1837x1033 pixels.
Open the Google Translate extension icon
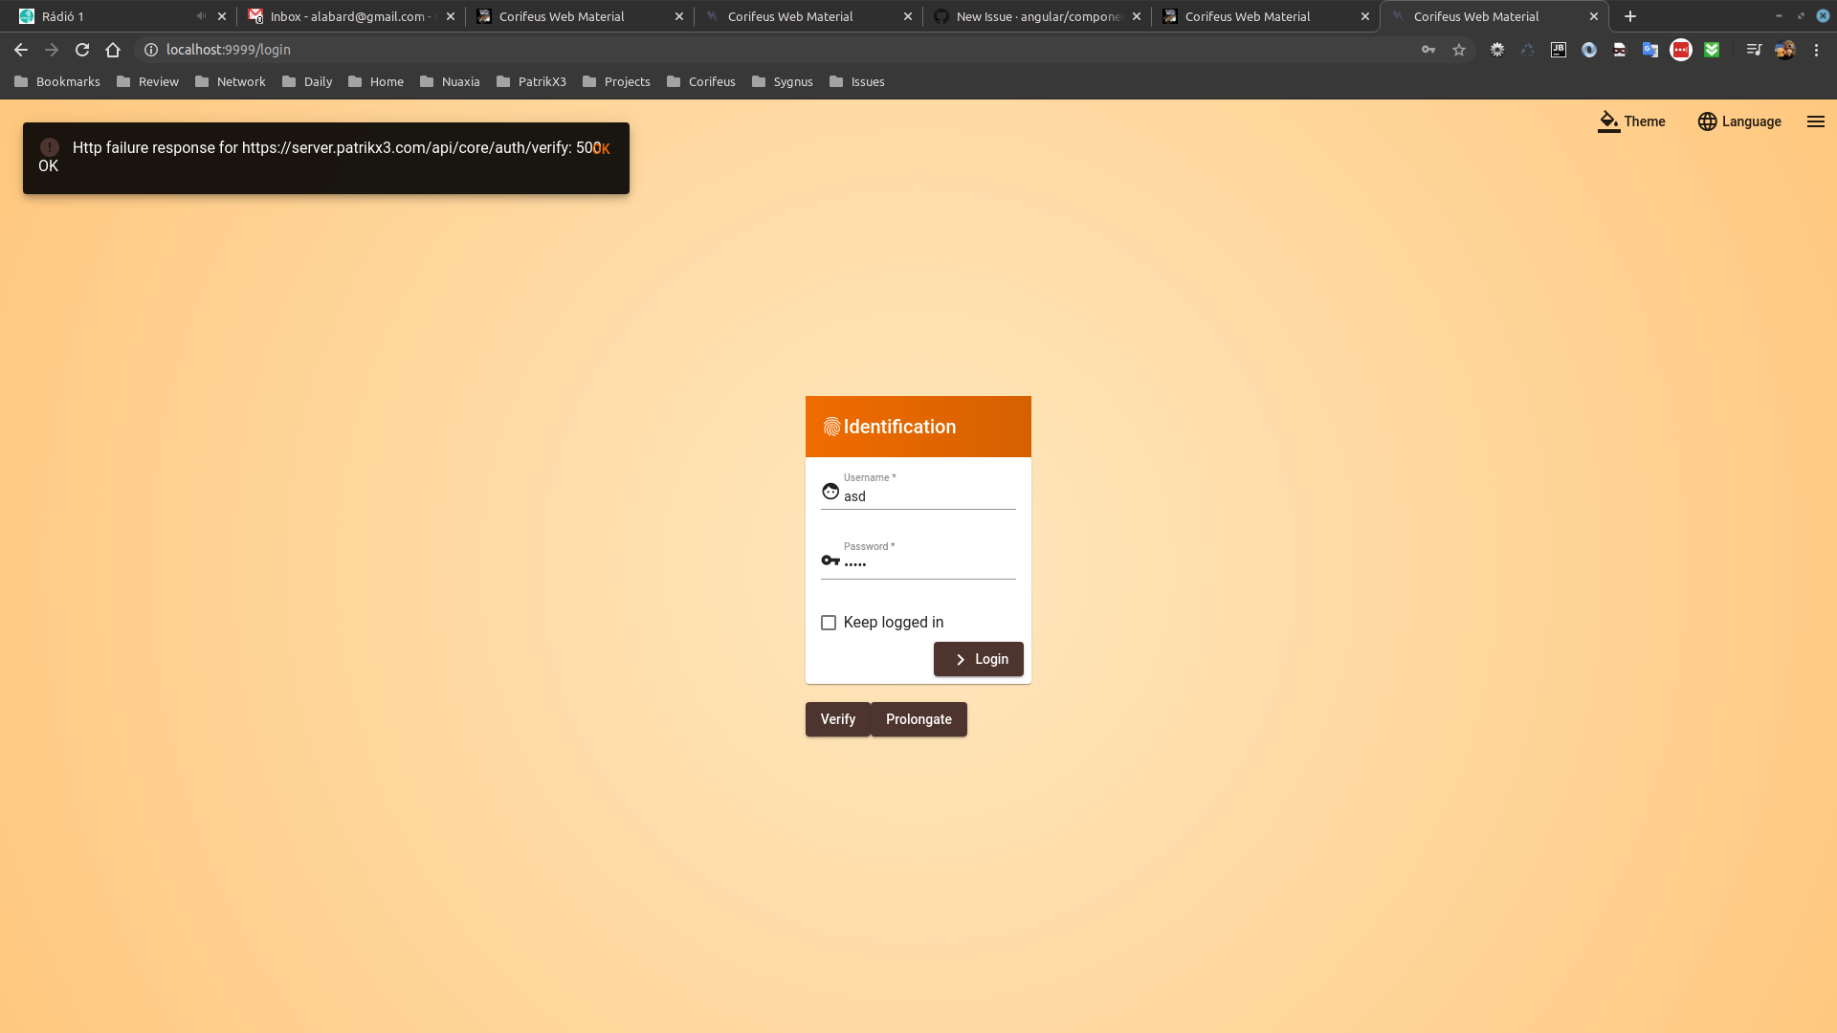tap(1650, 49)
